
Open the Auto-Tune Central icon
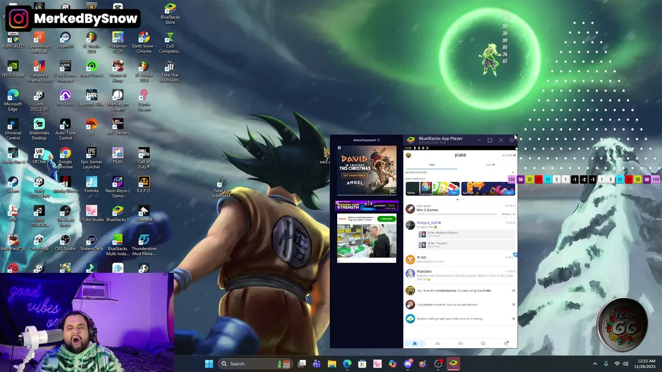coord(65,130)
